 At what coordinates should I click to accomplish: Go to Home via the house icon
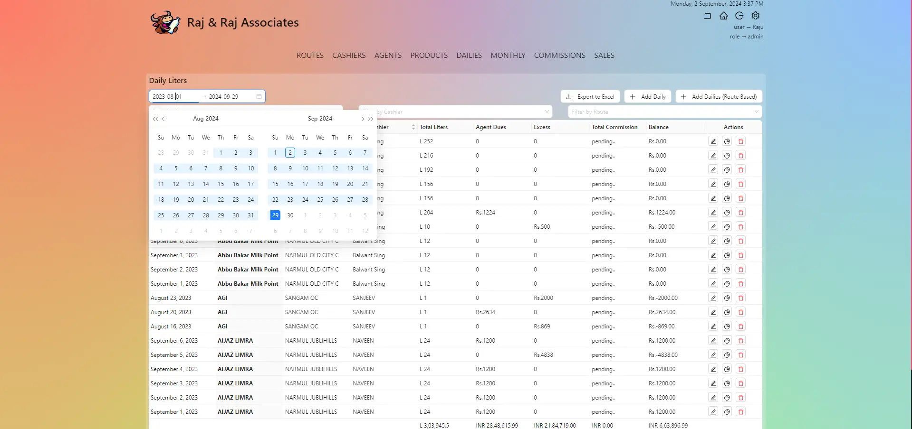click(723, 16)
